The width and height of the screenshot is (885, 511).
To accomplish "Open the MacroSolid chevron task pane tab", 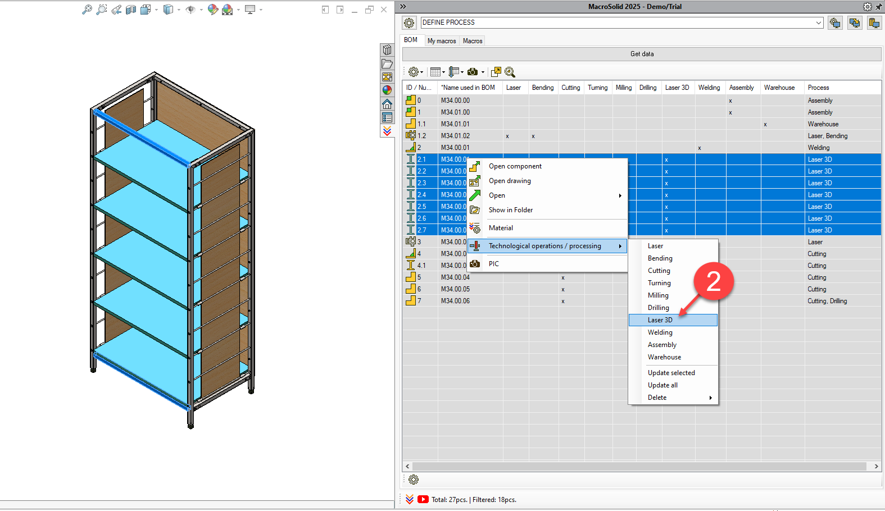I will [387, 131].
